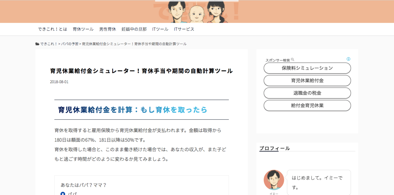Click the はじめまして profile speech bubble
Screen dimensions: 394x195
point(318,182)
